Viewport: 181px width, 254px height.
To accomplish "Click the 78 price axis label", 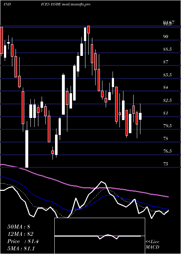I will coord(166,139).
